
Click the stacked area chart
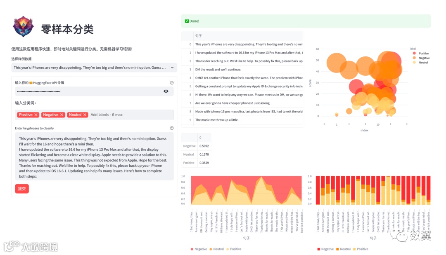(246, 190)
